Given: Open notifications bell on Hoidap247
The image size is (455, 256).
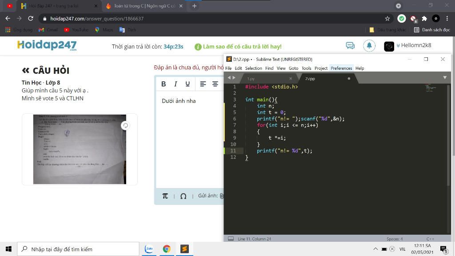Looking at the screenshot, I should [x=369, y=46].
